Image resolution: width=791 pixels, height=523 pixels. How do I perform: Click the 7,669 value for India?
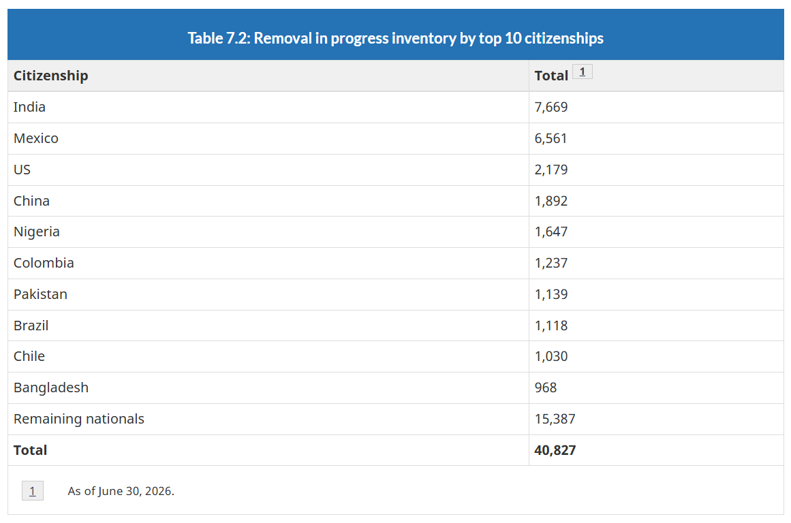click(551, 107)
